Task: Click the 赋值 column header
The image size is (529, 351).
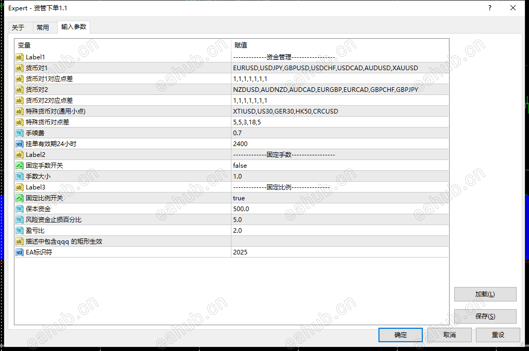Action: pyautogui.click(x=340, y=45)
